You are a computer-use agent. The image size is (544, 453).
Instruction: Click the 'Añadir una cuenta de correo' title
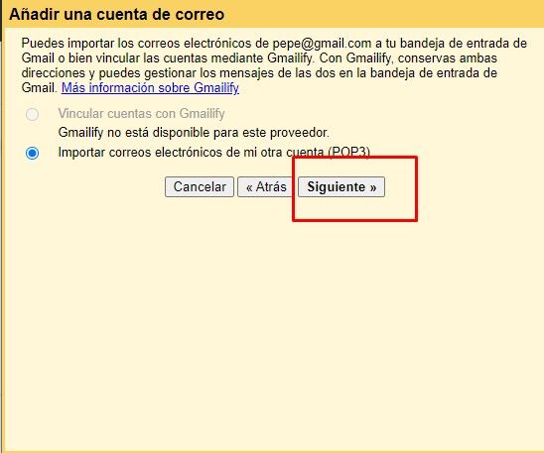tap(117, 14)
